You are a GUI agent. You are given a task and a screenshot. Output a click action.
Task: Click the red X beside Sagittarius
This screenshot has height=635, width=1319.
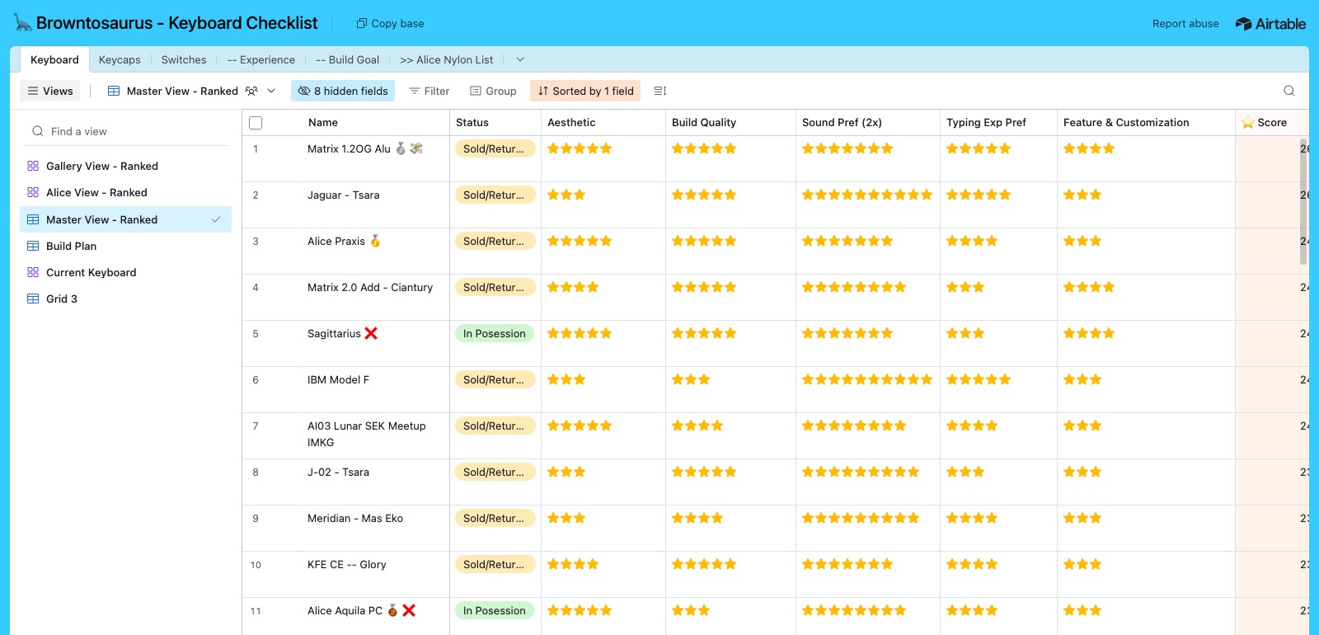(371, 333)
